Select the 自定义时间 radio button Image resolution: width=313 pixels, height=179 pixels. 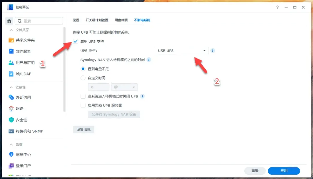coord(83,78)
